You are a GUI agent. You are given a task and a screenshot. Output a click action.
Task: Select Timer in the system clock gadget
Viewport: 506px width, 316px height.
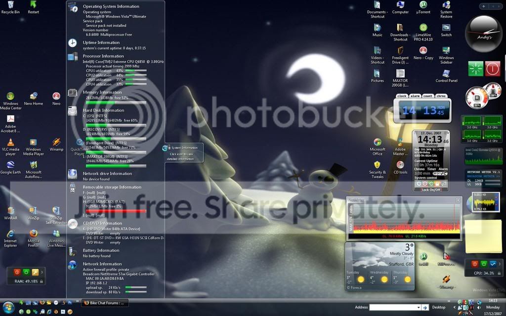(x=431, y=169)
